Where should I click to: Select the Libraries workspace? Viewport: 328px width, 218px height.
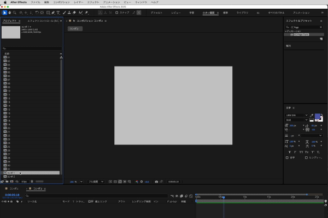(242, 13)
